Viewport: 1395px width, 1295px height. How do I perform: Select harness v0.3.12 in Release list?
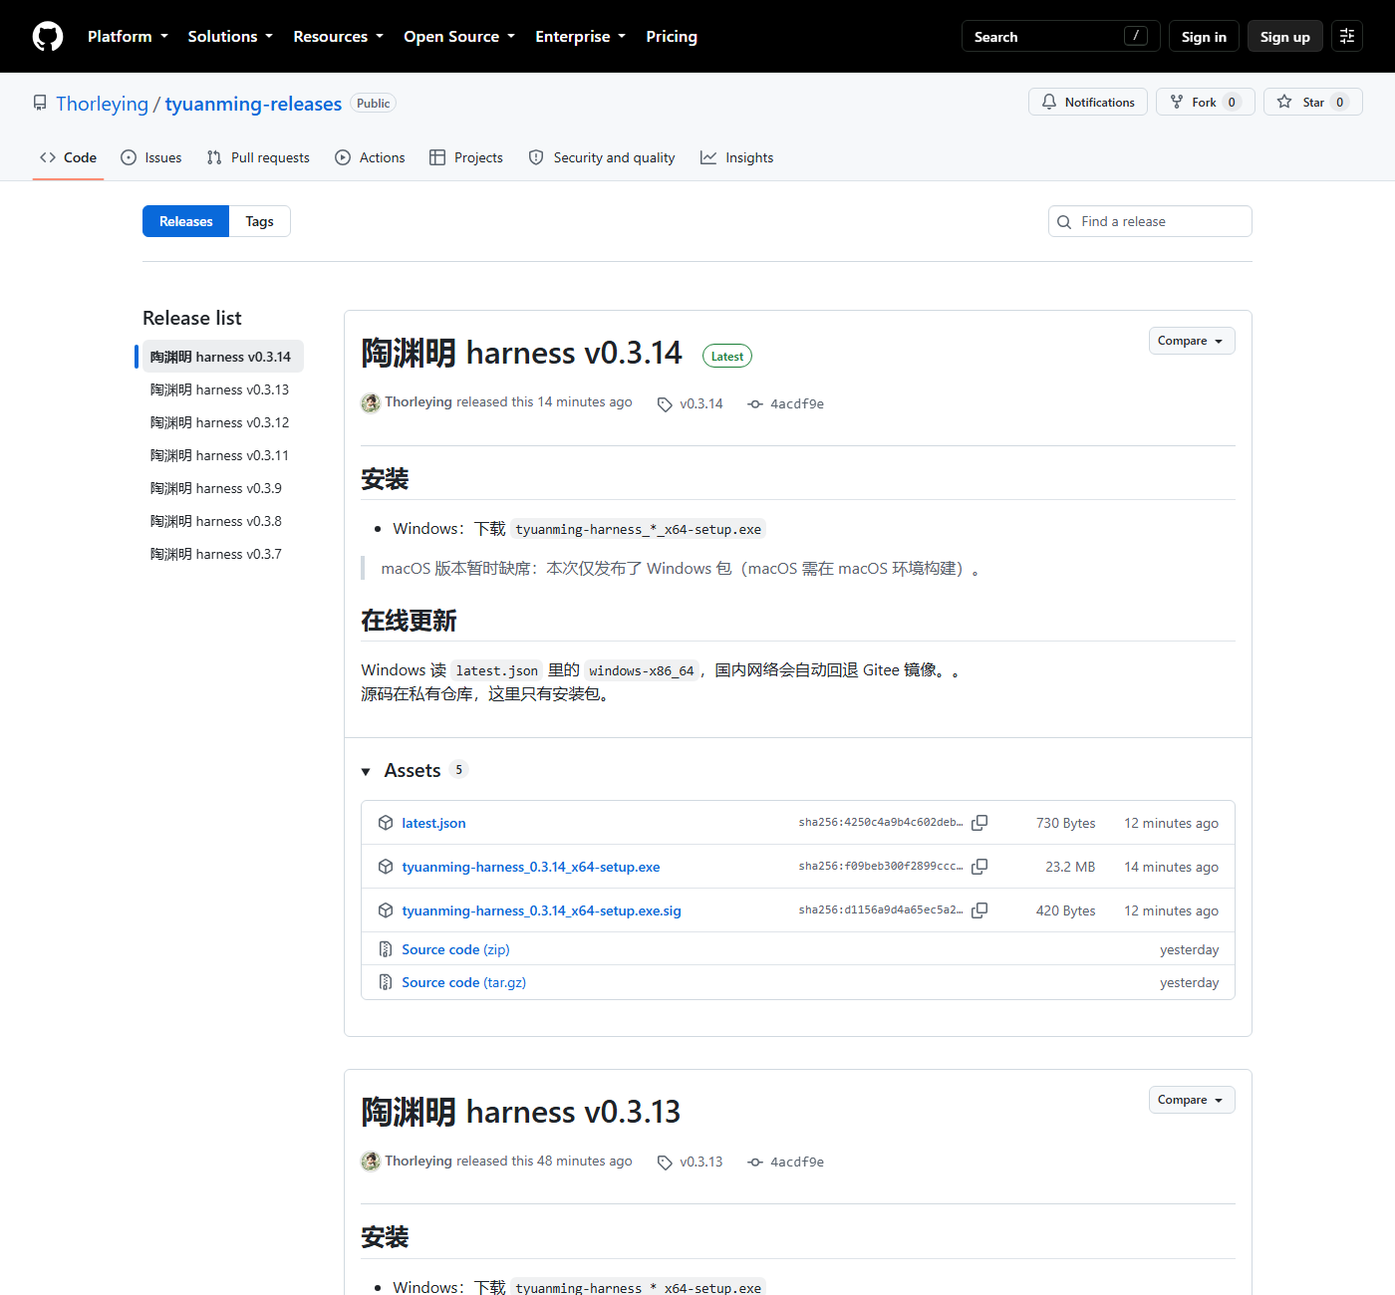[x=220, y=422]
